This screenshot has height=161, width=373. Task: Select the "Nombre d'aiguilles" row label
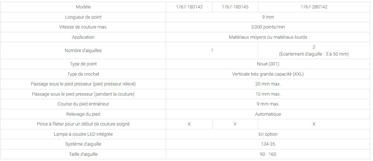pyautogui.click(x=83, y=51)
